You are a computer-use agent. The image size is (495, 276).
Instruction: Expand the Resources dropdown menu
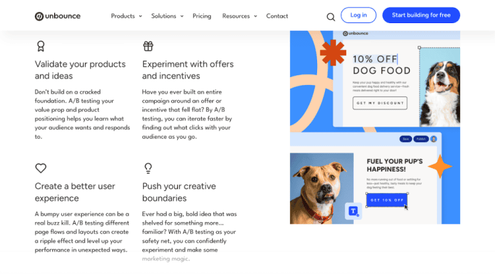(239, 16)
